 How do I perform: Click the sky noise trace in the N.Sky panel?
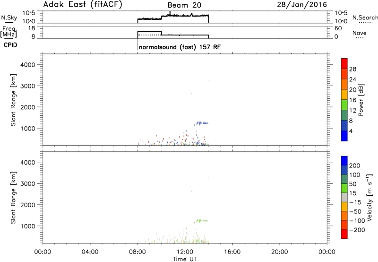coord(173,17)
